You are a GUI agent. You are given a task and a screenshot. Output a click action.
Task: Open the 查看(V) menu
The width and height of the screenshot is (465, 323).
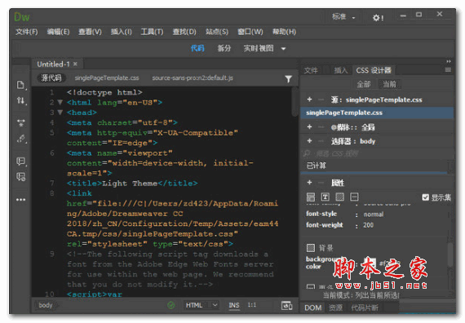(x=90, y=32)
